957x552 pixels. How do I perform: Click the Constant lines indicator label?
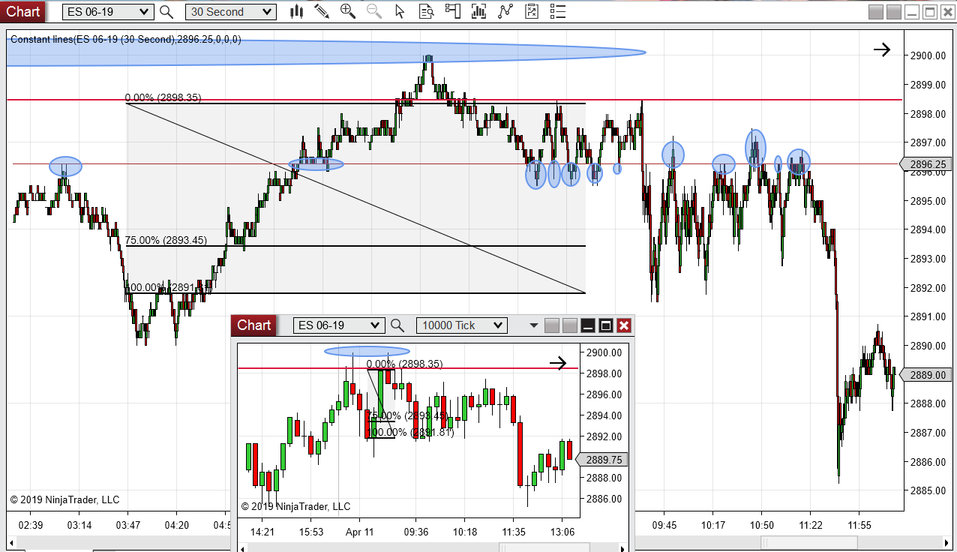pyautogui.click(x=126, y=39)
